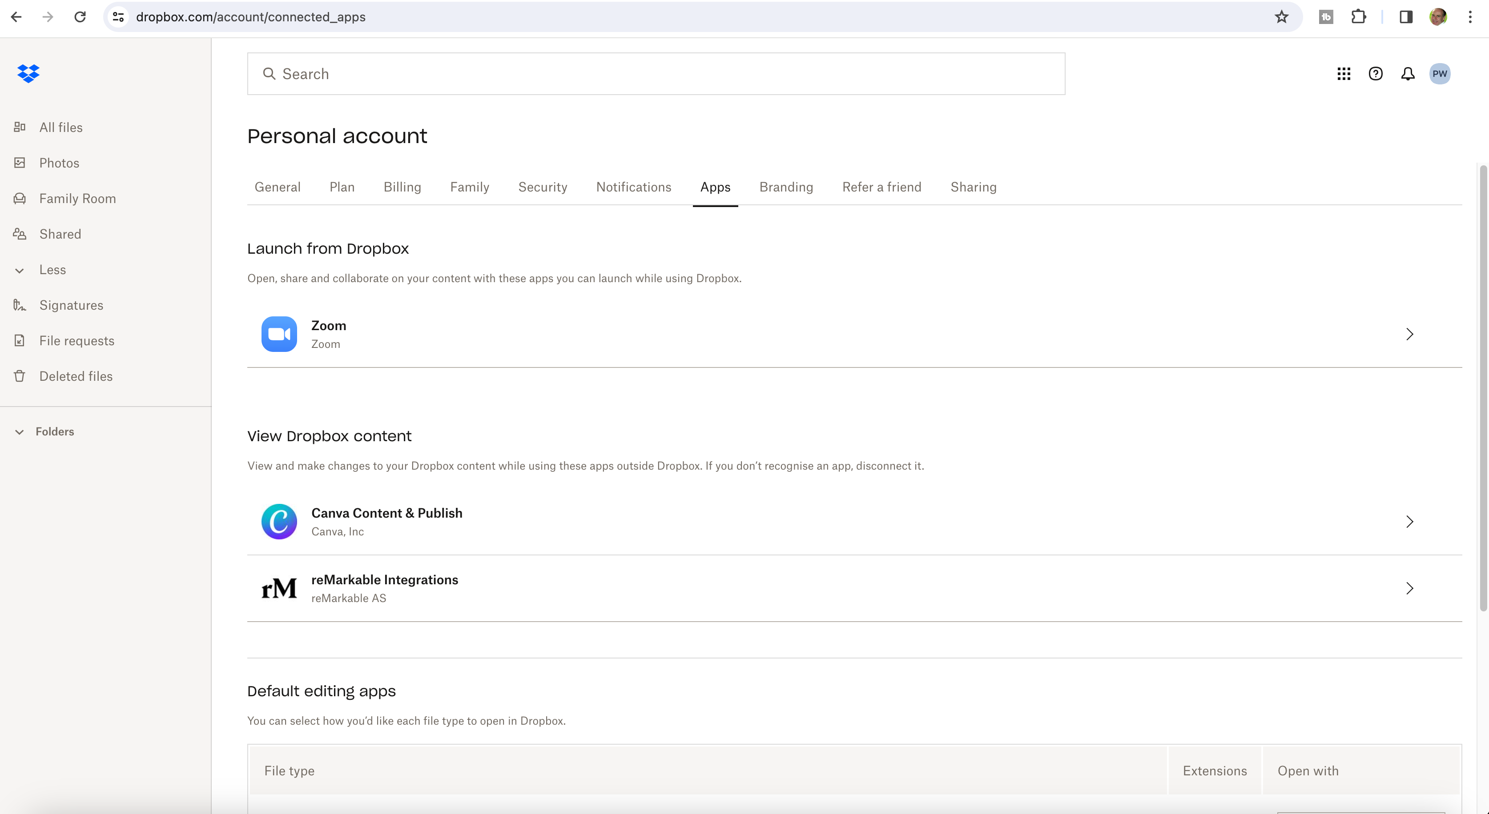Click the user profile avatar icon

click(x=1441, y=73)
